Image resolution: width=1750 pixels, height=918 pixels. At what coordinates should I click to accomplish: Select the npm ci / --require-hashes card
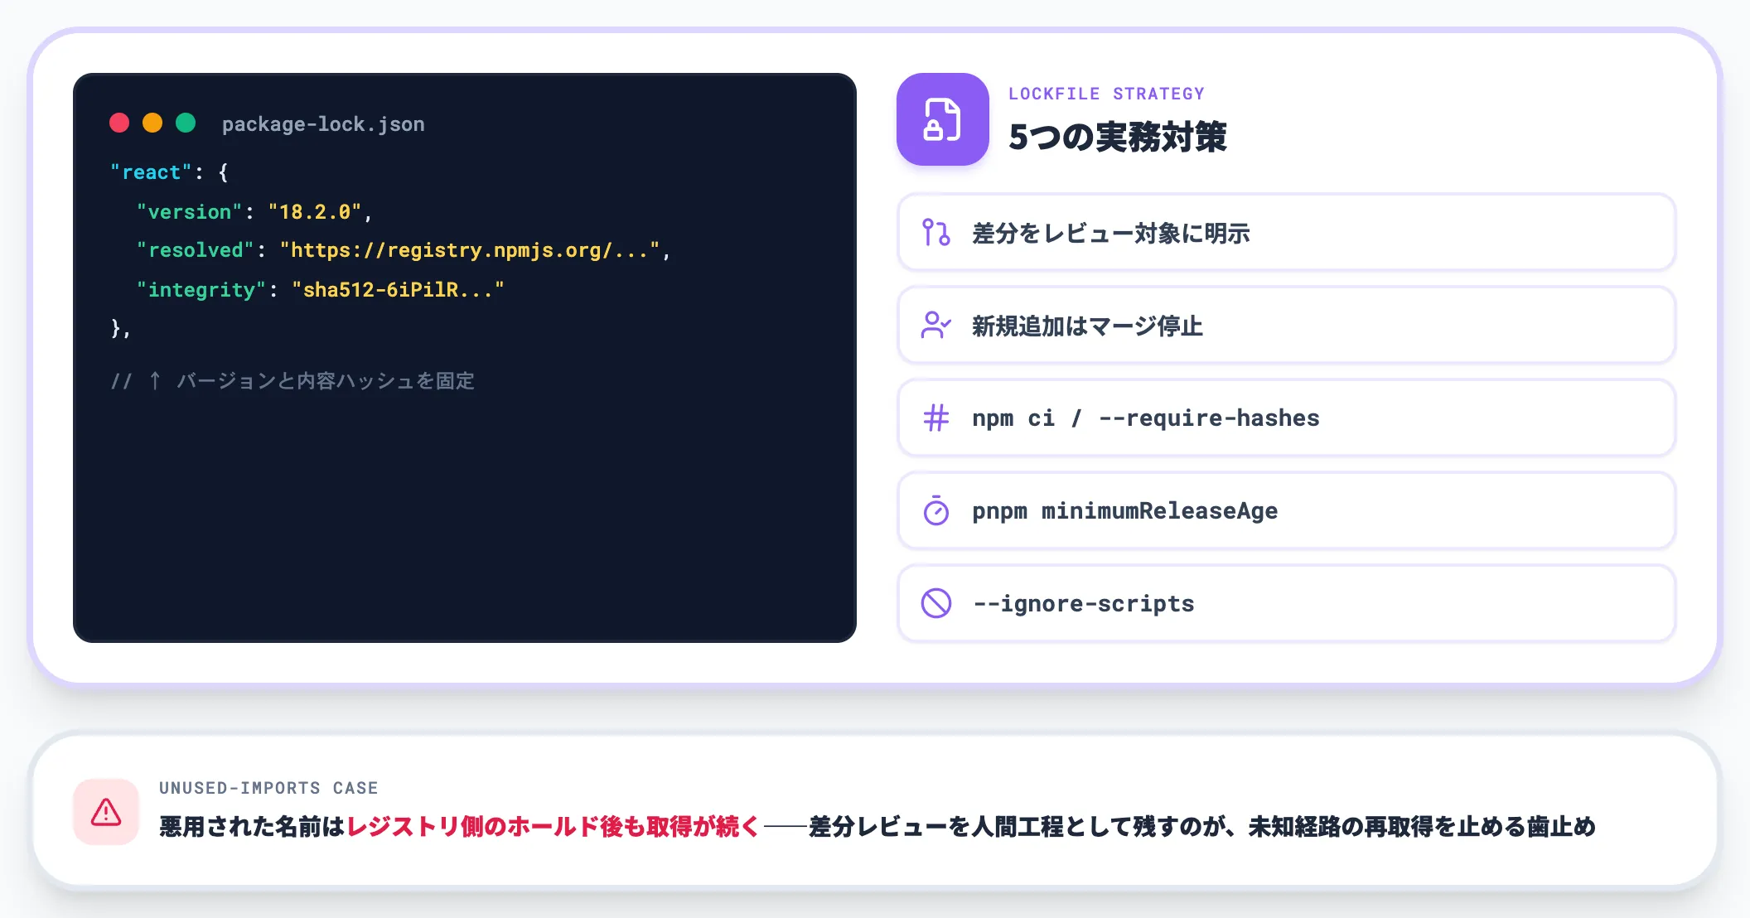click(1286, 418)
